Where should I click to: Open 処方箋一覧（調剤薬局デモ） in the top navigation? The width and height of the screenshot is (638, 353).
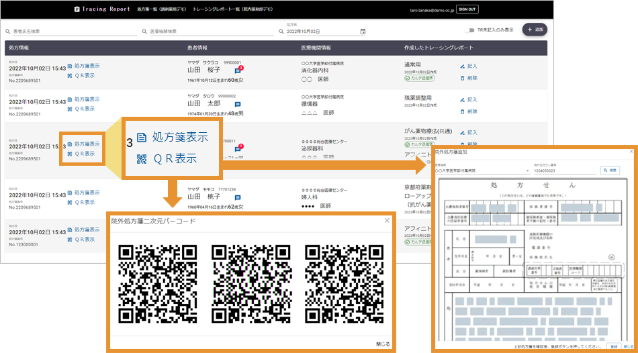[x=163, y=9]
